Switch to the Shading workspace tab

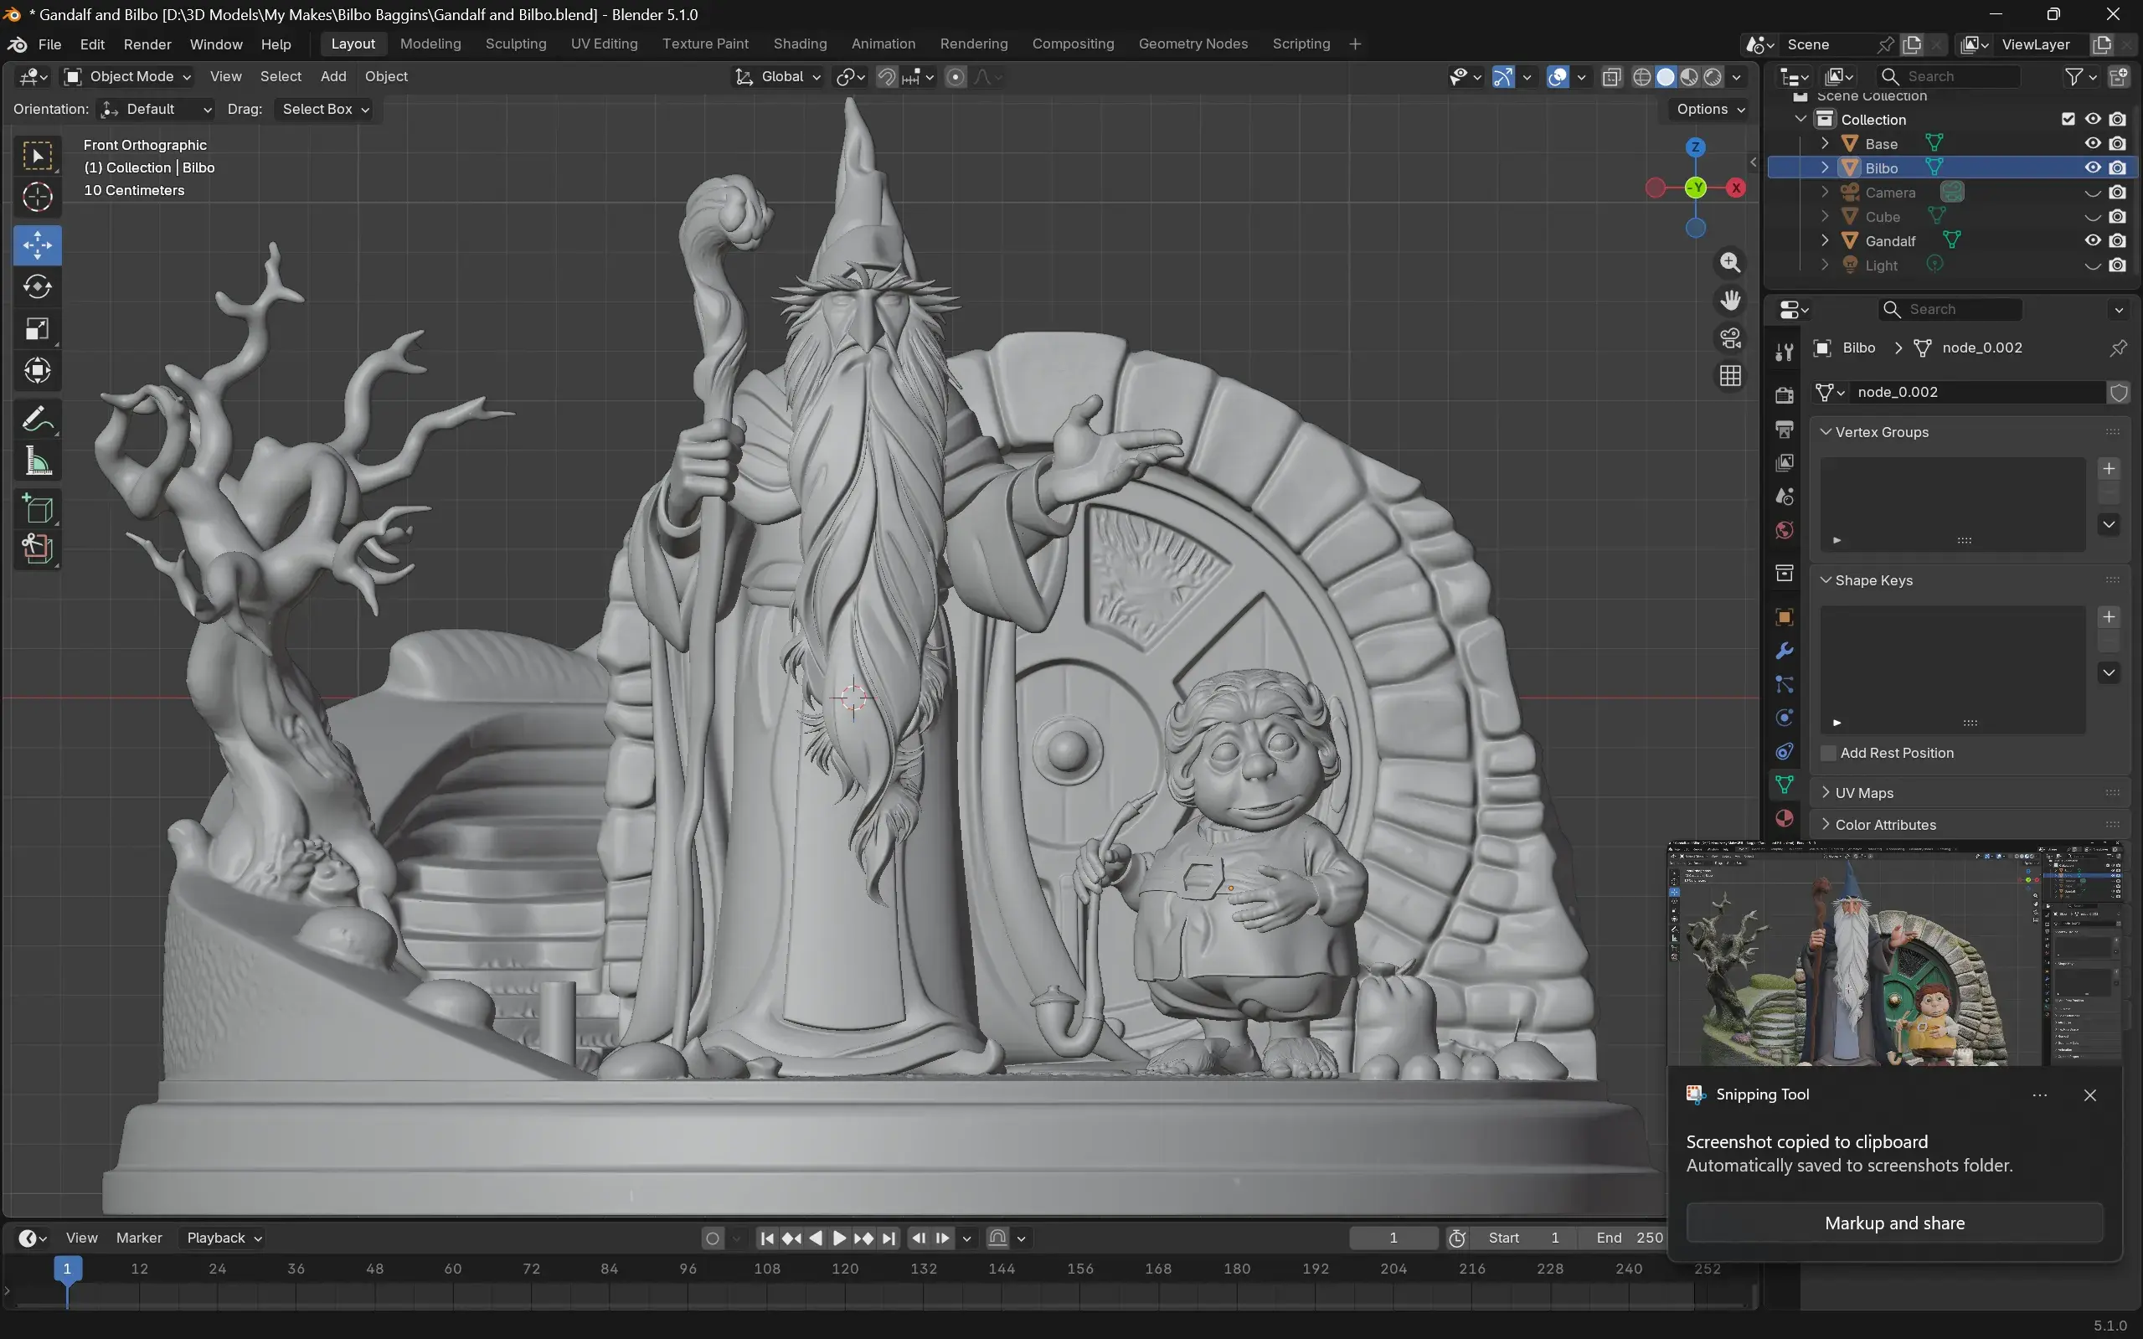800,44
